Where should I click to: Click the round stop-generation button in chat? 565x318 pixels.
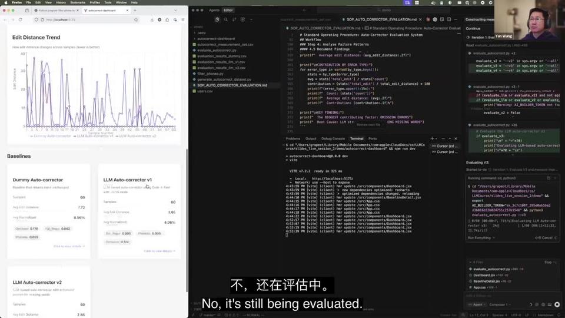pyautogui.click(x=557, y=304)
